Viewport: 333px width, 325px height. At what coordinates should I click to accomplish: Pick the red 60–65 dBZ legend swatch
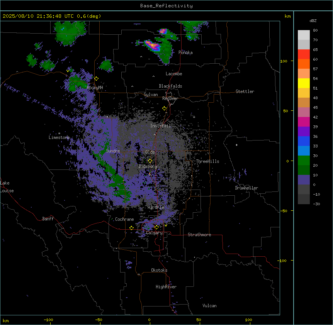304,54
